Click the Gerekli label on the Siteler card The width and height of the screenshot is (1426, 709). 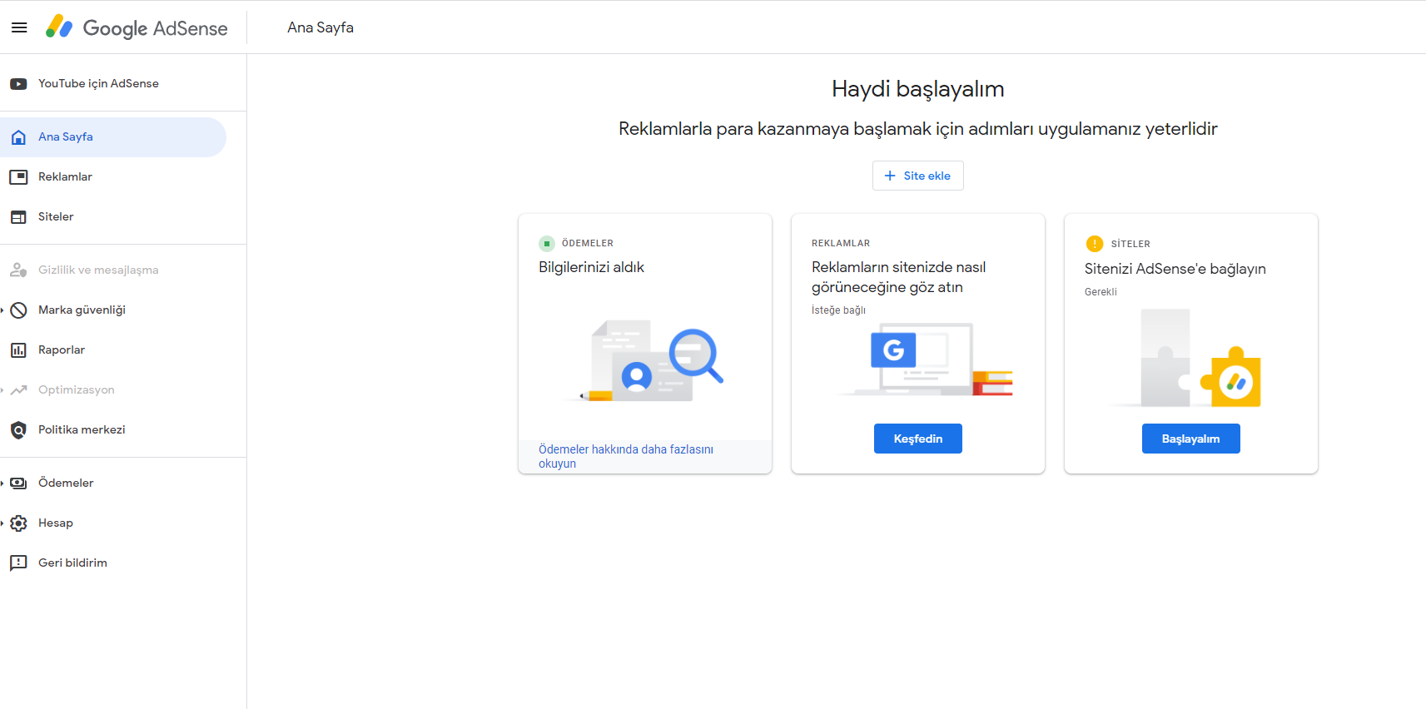tap(1101, 292)
